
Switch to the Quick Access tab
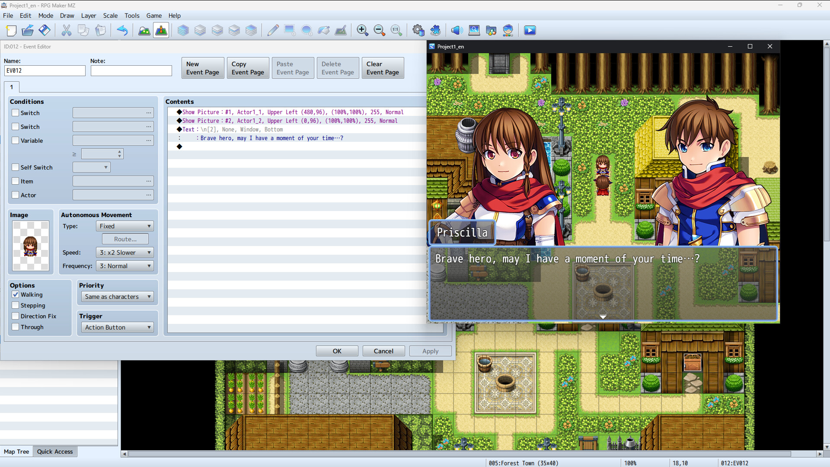pyautogui.click(x=55, y=451)
